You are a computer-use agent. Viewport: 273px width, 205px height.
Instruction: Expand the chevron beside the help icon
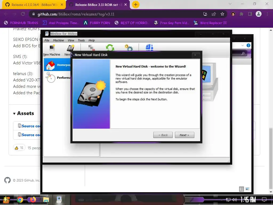(243, 45)
